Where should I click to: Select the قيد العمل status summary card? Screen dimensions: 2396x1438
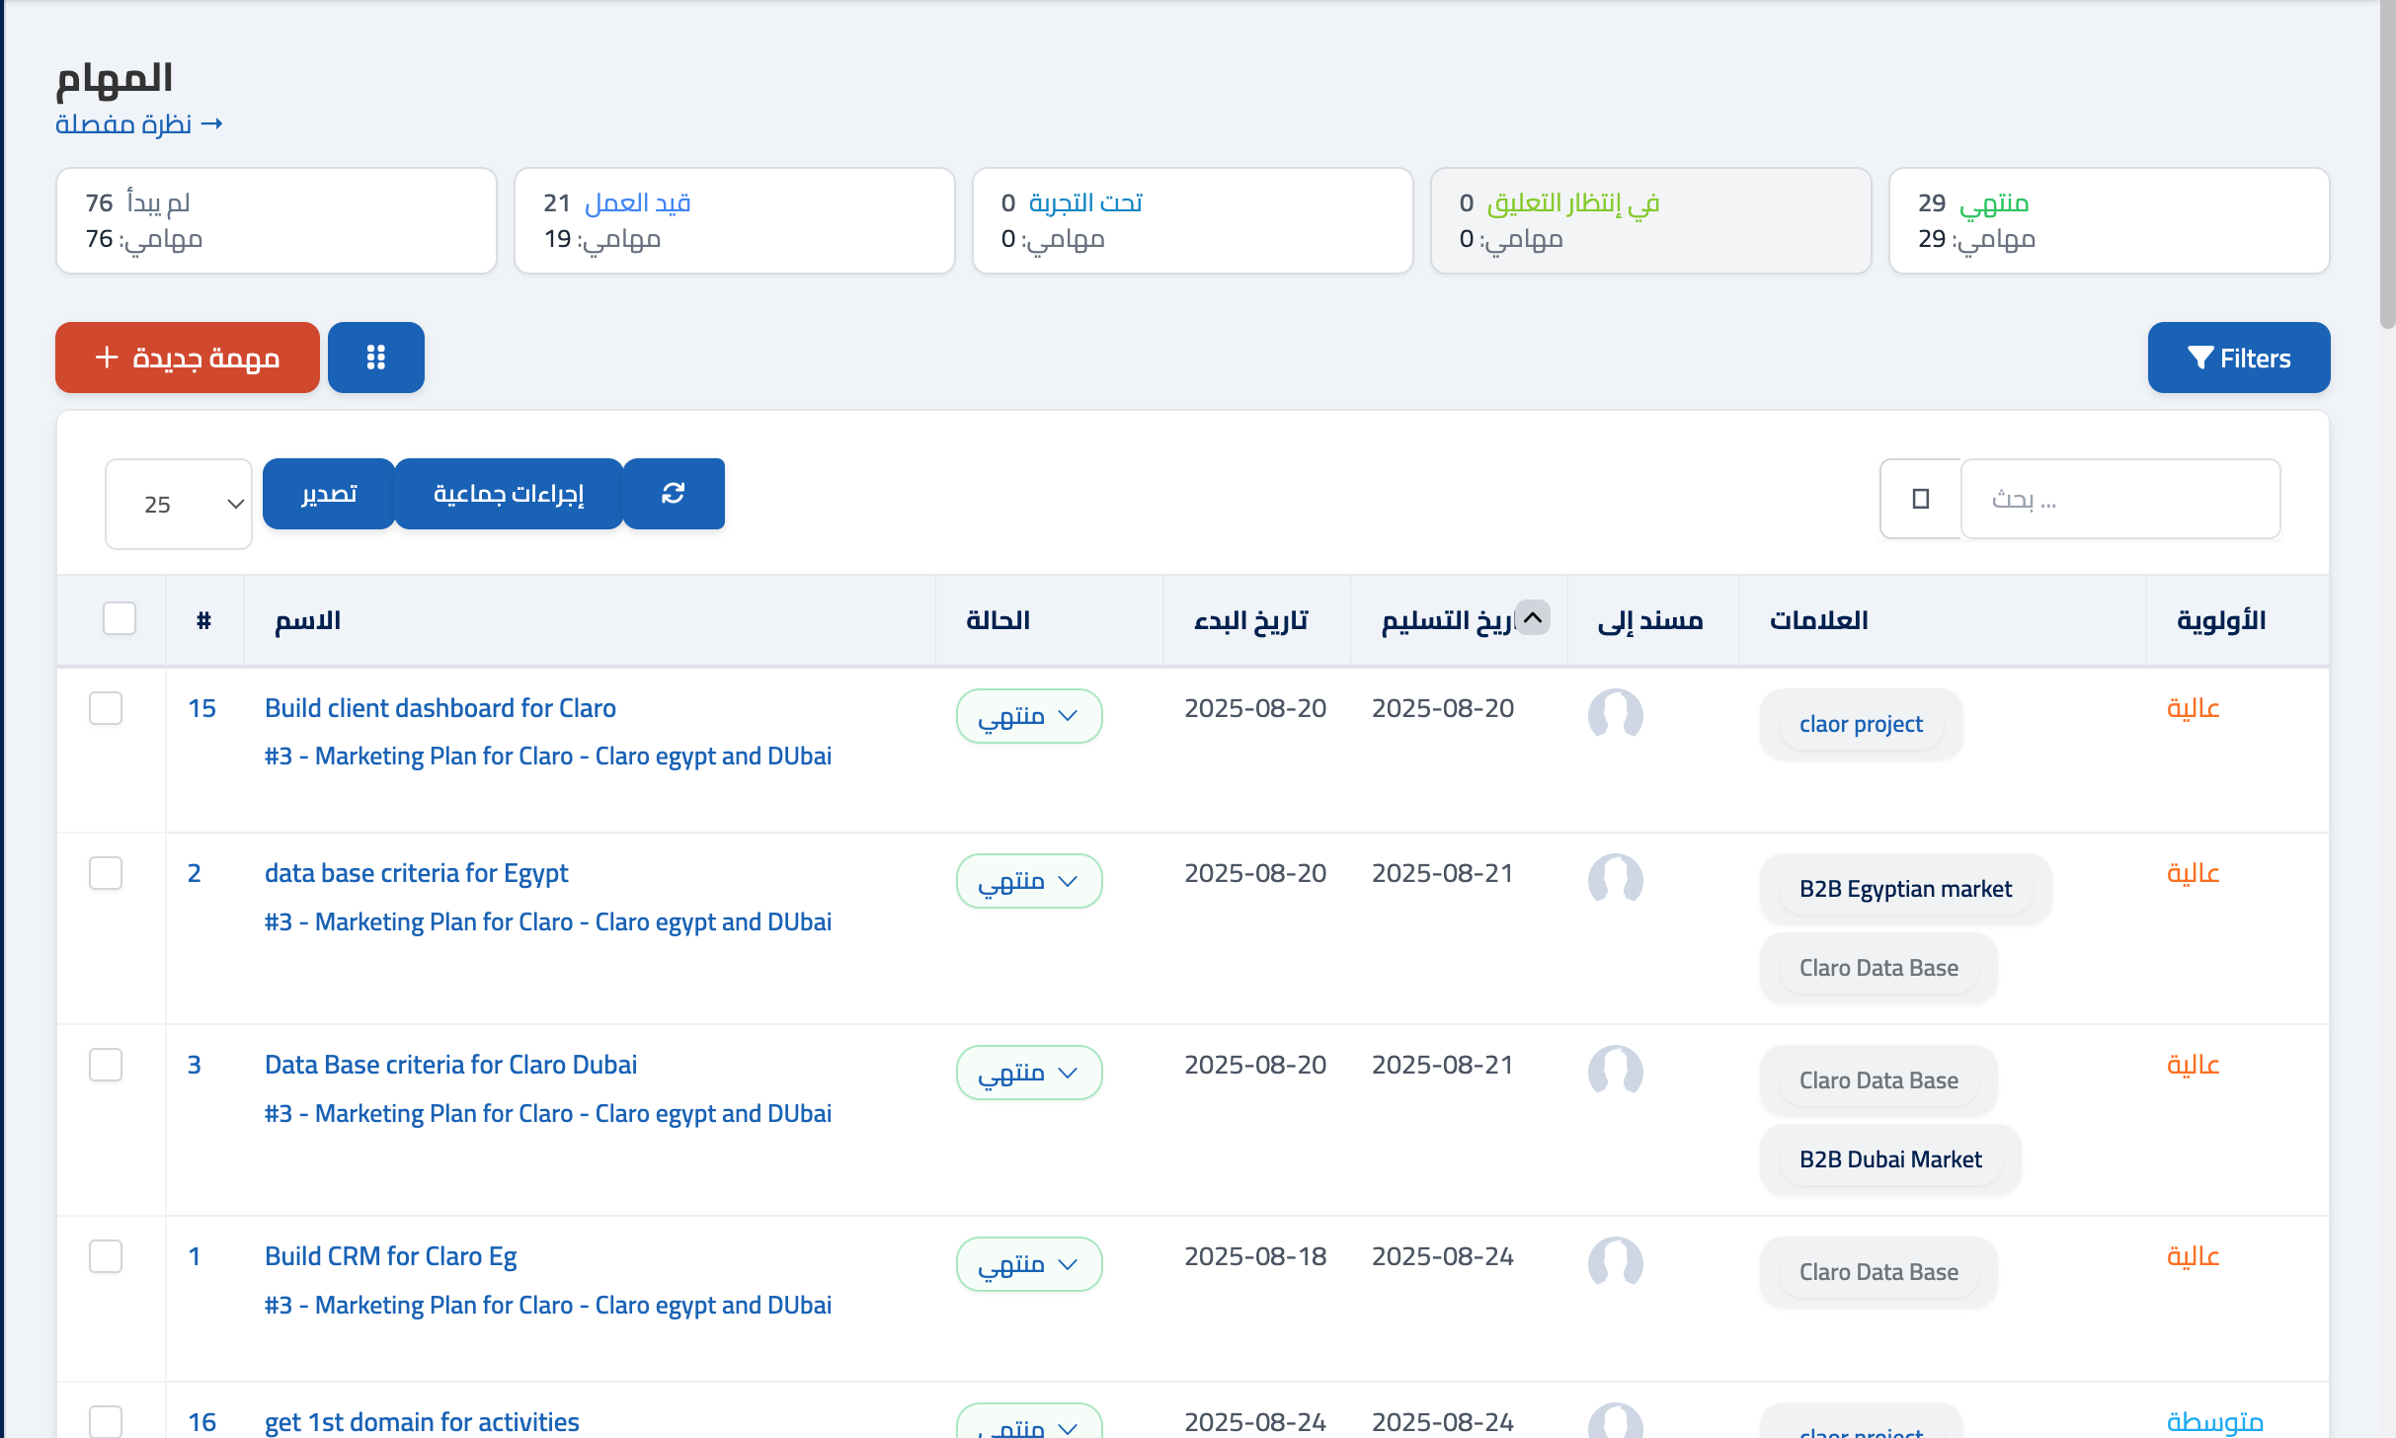click(734, 220)
